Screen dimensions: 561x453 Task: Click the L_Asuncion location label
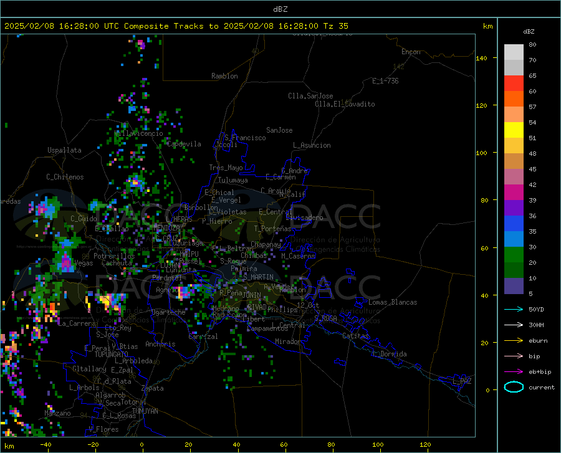coord(312,145)
